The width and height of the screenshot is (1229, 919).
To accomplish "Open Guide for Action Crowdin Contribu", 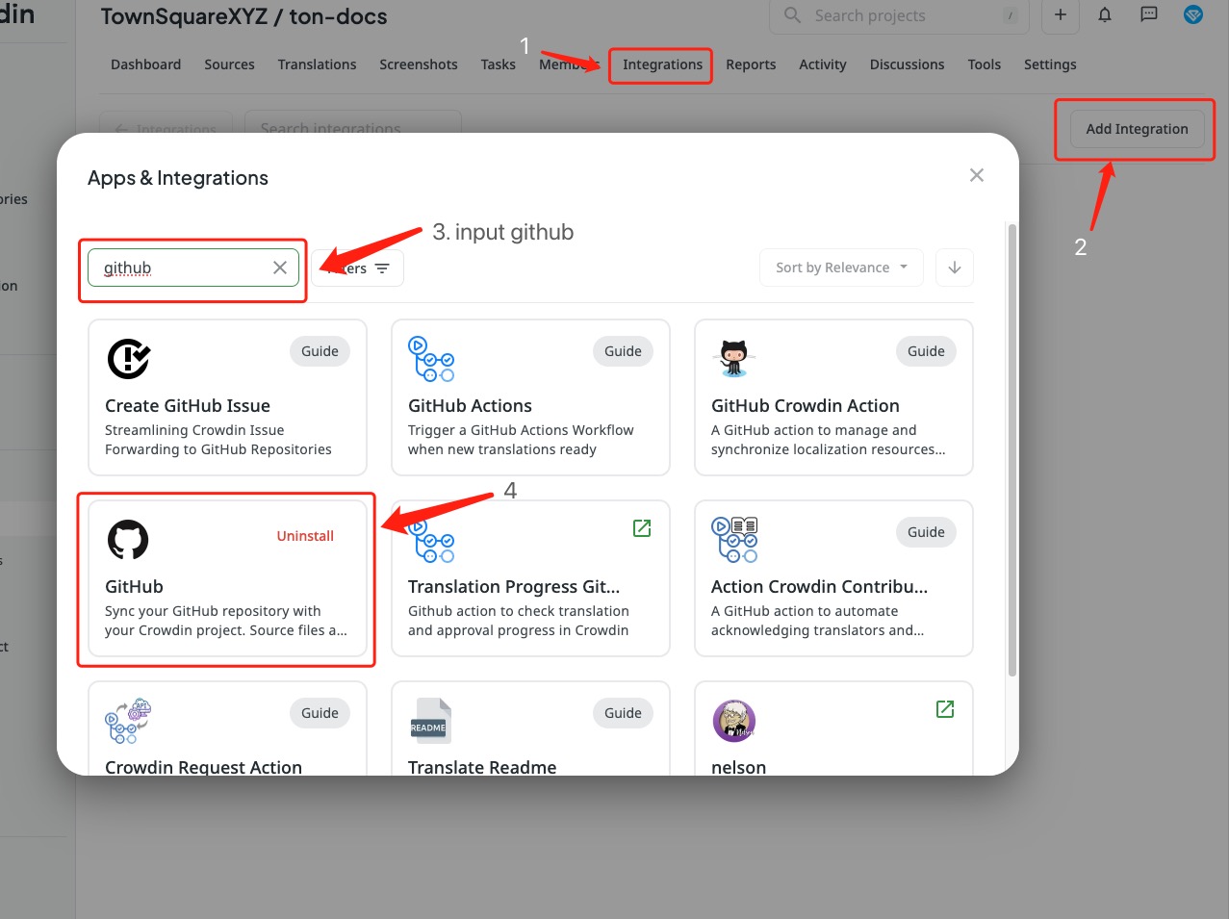I will [x=926, y=532].
